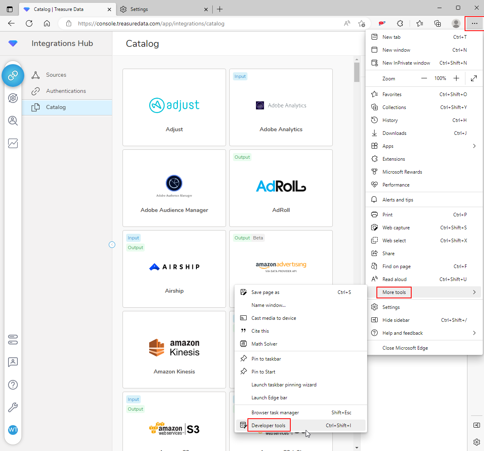Screen dimensions: 484x451
Task: Open the Integrations Hub link icon
Action: (13, 76)
